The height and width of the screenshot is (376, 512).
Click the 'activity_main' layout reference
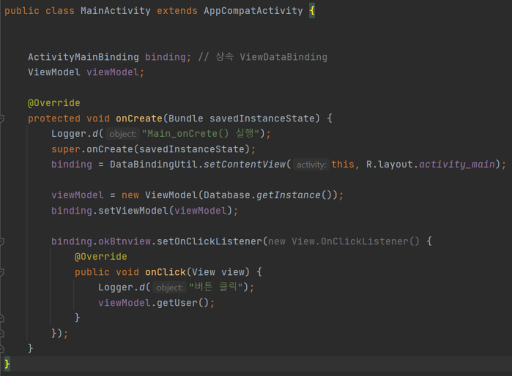[x=457, y=165]
